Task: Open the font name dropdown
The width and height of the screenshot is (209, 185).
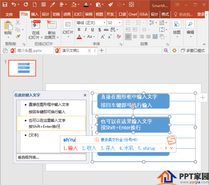Action: coord(104,22)
